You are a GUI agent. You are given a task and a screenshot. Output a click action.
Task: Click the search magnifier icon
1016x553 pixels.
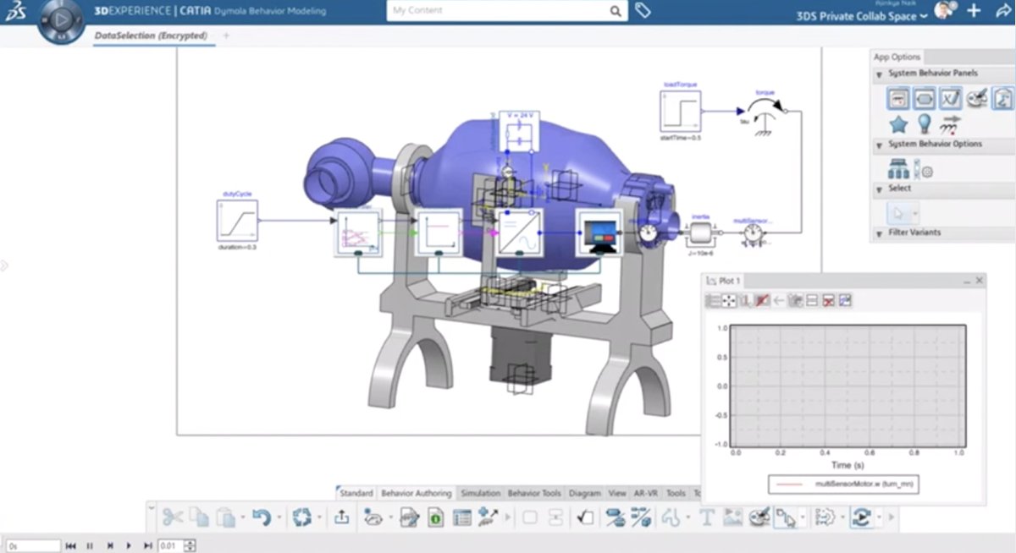[616, 11]
